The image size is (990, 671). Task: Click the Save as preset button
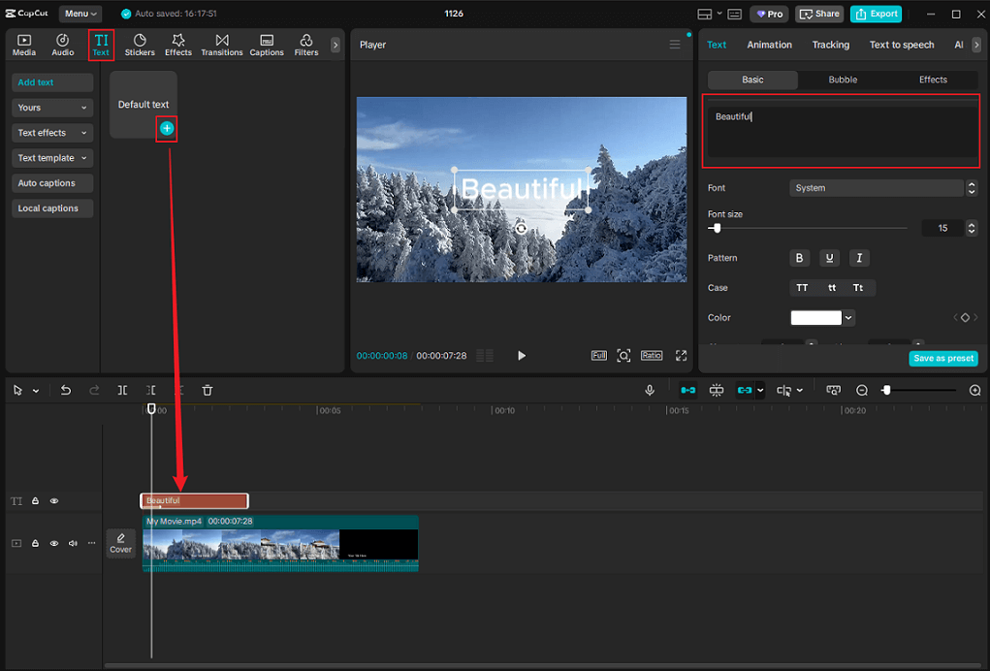click(942, 358)
